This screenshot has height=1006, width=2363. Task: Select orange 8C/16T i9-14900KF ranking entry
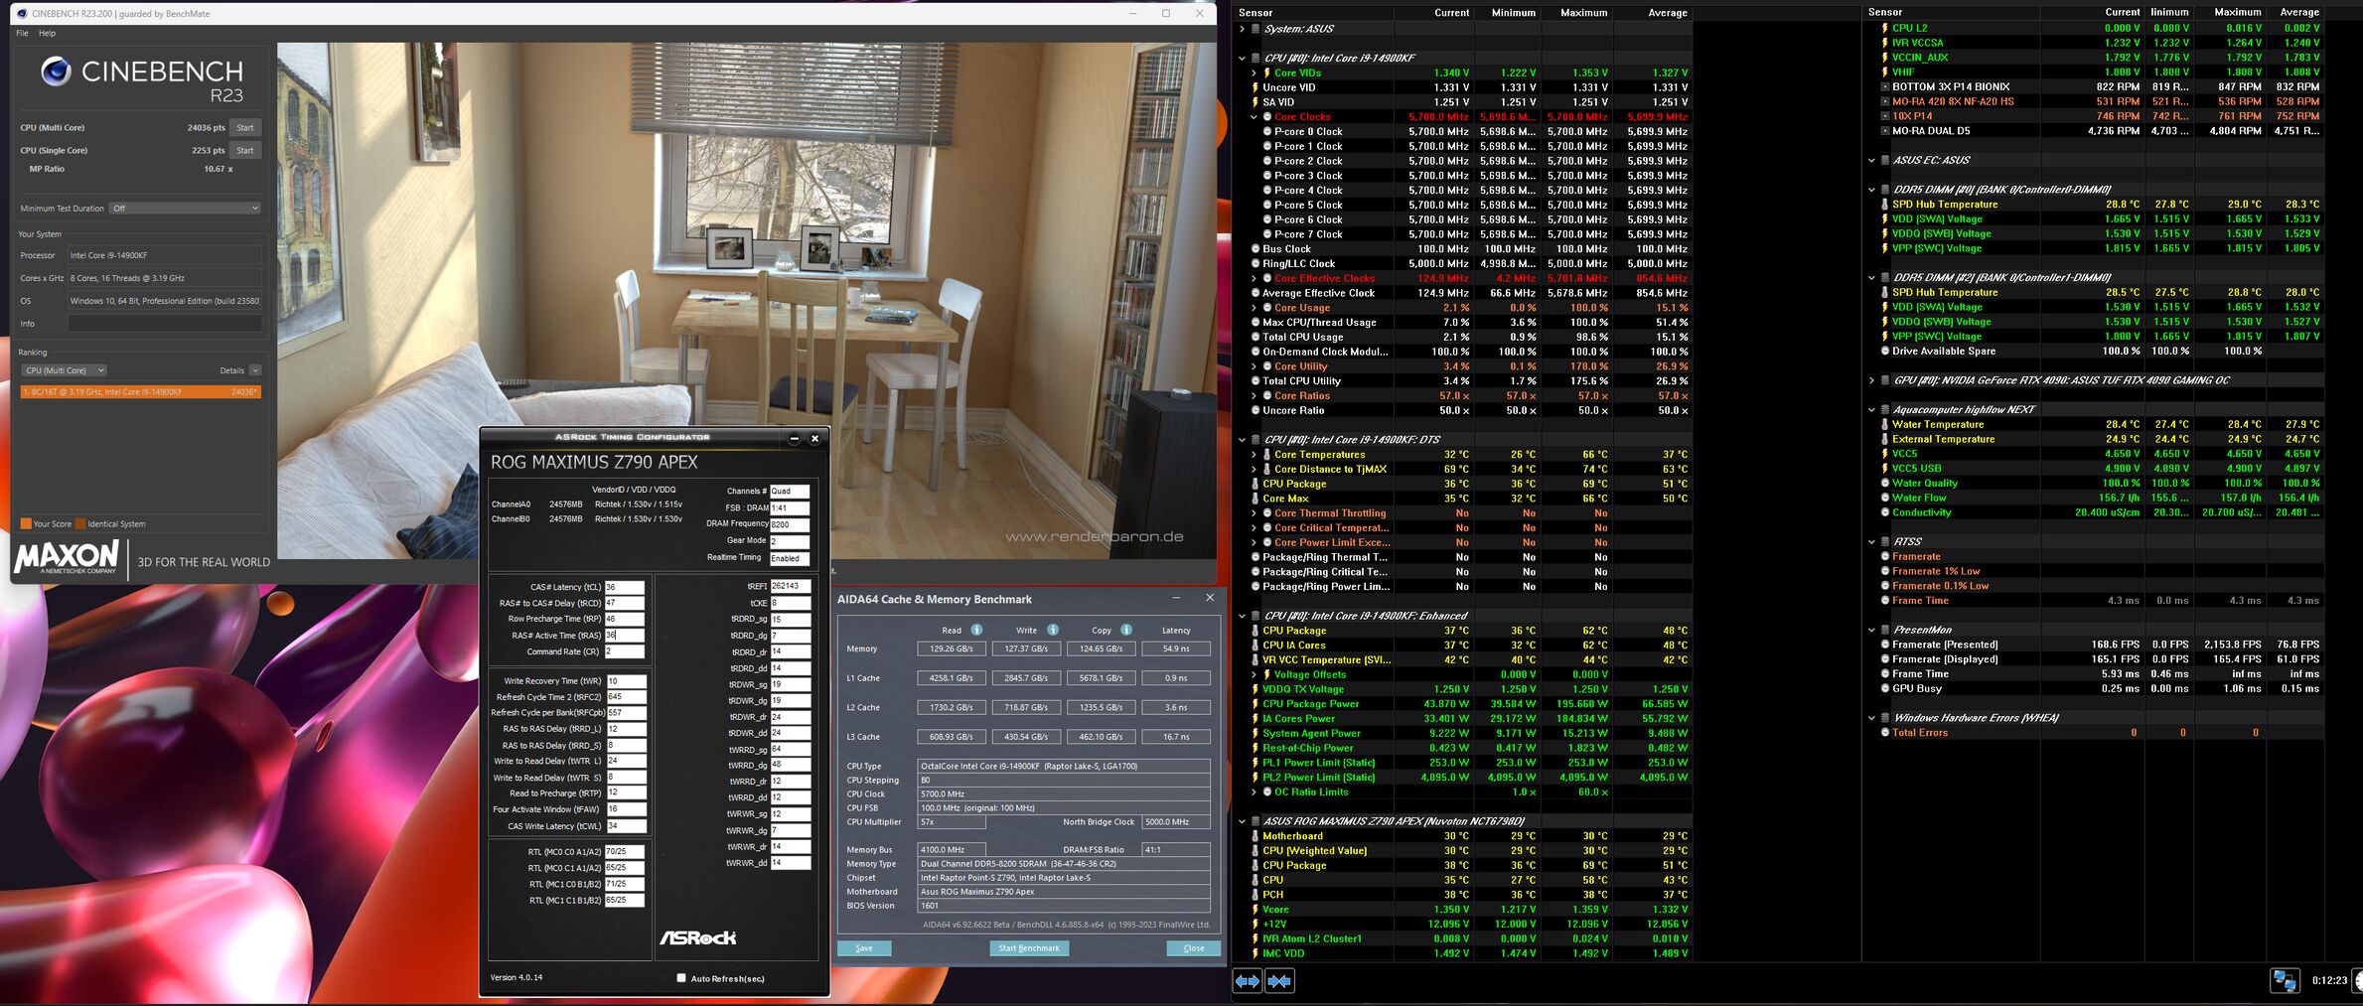141,392
